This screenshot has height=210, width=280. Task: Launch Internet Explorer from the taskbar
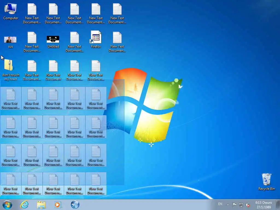[x=24, y=205]
